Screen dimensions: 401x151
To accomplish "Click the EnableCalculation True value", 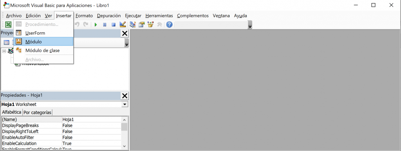I will pos(91,143).
